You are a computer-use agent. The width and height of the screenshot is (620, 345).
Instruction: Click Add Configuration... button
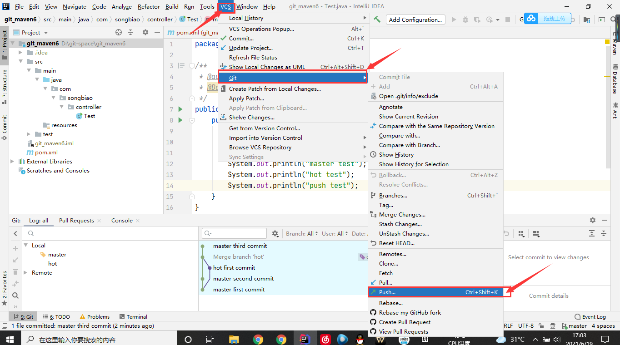point(415,20)
